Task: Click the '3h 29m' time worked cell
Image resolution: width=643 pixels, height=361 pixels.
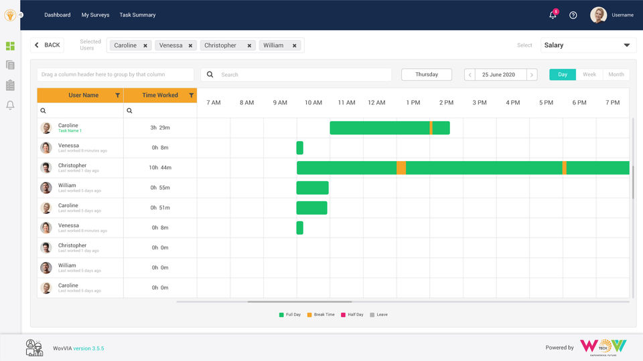Action: pyautogui.click(x=160, y=128)
